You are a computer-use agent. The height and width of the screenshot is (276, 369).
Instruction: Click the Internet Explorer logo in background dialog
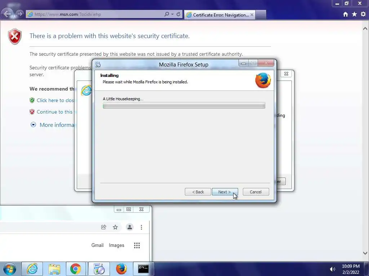click(86, 90)
